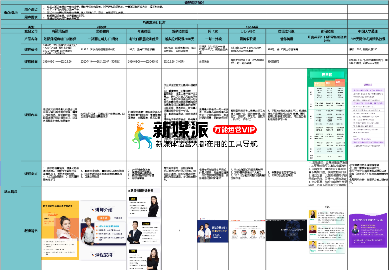
Task: Select product '365天陪伴式英语私教课'
Action: pyautogui.click(x=368, y=39)
